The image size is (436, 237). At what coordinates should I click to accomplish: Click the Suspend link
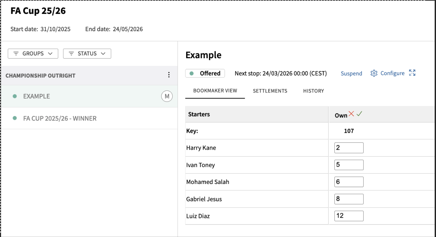(x=351, y=73)
